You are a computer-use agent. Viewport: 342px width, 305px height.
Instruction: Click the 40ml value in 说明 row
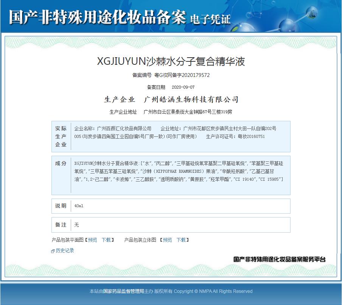(x=79, y=206)
